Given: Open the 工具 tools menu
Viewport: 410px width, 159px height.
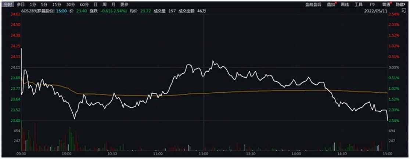Looking at the screenshot, I should point(359,4).
